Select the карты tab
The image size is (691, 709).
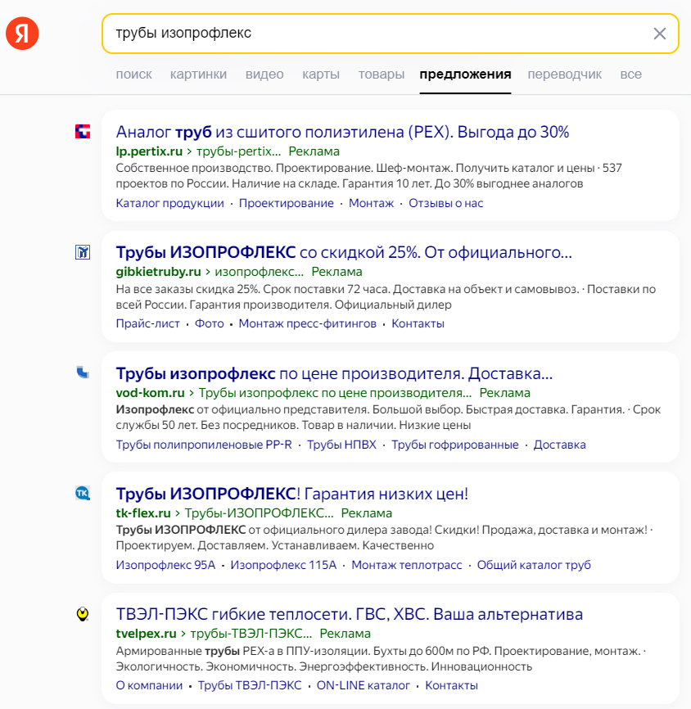pos(321,75)
